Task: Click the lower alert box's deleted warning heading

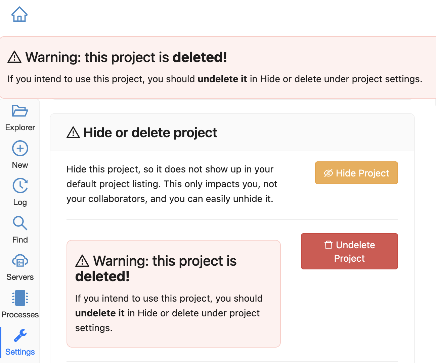Action: coord(156,268)
